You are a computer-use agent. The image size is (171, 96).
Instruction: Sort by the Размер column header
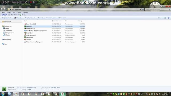coord(80,21)
